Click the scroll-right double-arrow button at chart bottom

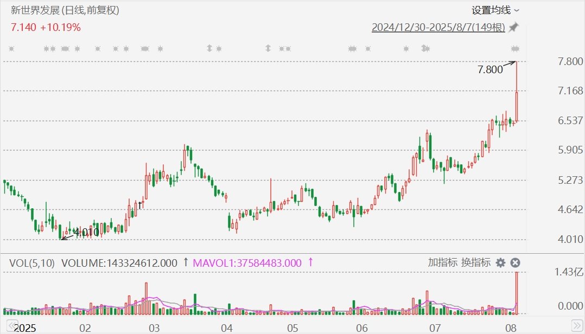[x=576, y=325]
